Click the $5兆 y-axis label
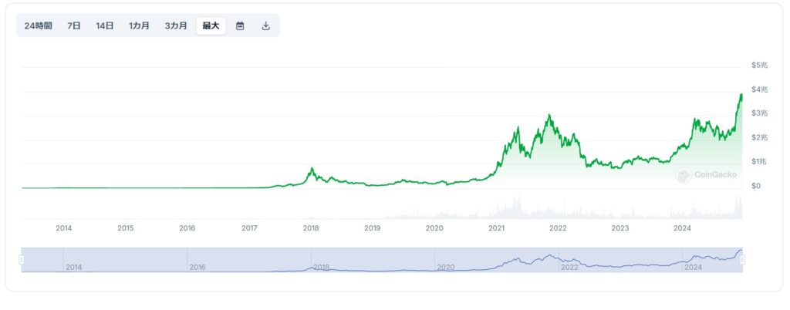This screenshot has width=790, height=310. [759, 66]
